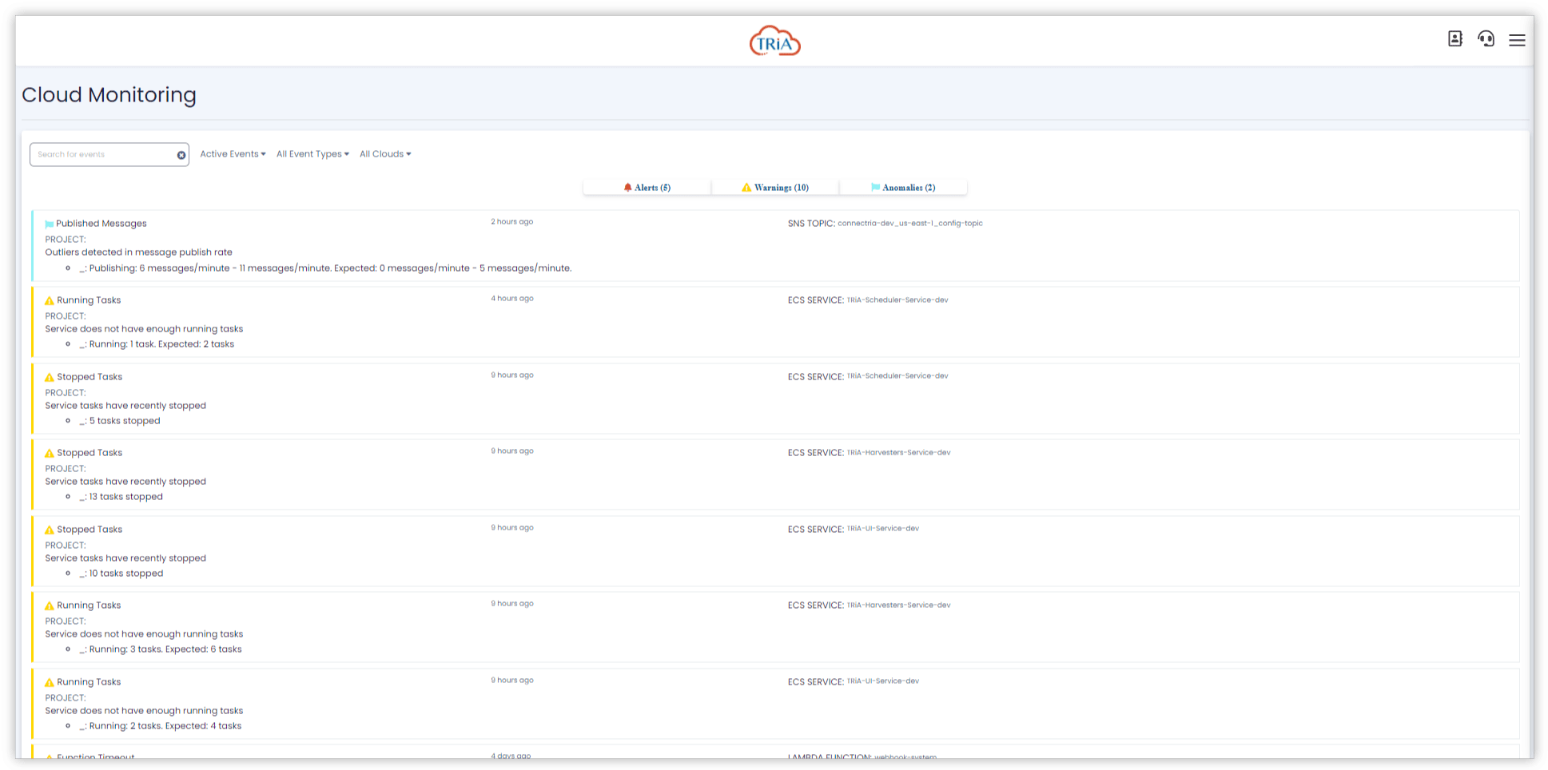Click warning icon of Running Tasks expecting 4 tasks
Screen dimensions: 1548x770
(50, 683)
